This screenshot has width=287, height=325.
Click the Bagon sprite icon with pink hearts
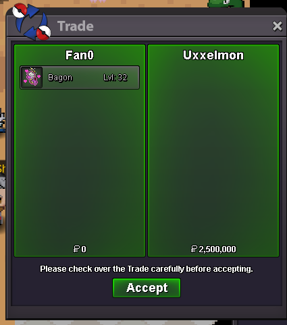point(32,78)
